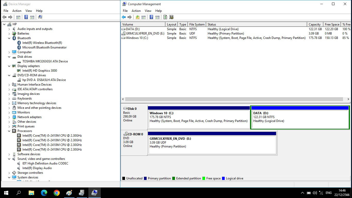The image size is (352, 198).
Task: Open taskbar Search
Action: pyautogui.click(x=19, y=193)
